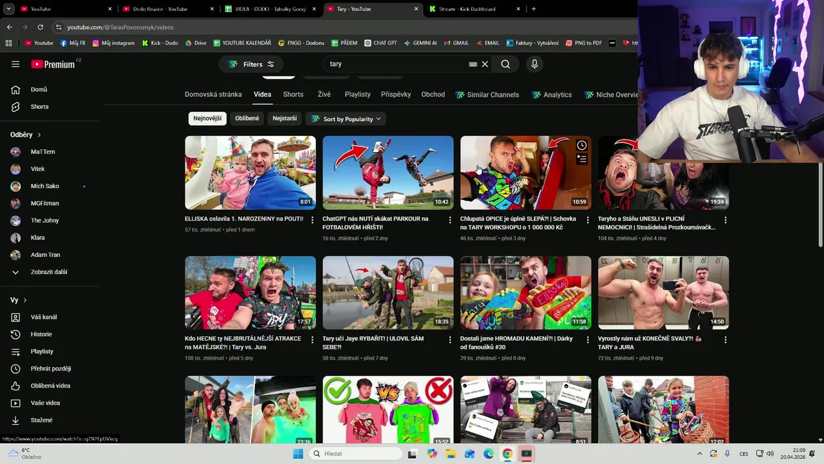Select the Nejnovější sort chip
The image size is (824, 464).
point(207,119)
